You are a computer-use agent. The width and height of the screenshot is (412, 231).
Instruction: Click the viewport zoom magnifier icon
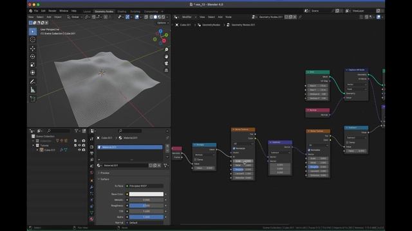tap(166, 49)
